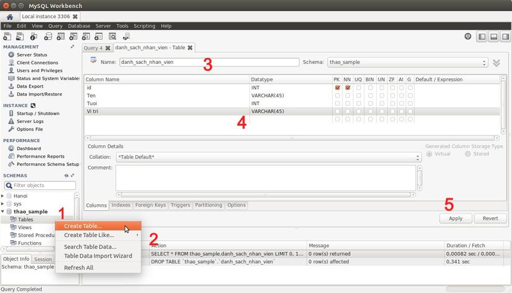Open Data Import/Restore
The width and height of the screenshot is (512, 293).
[39, 94]
